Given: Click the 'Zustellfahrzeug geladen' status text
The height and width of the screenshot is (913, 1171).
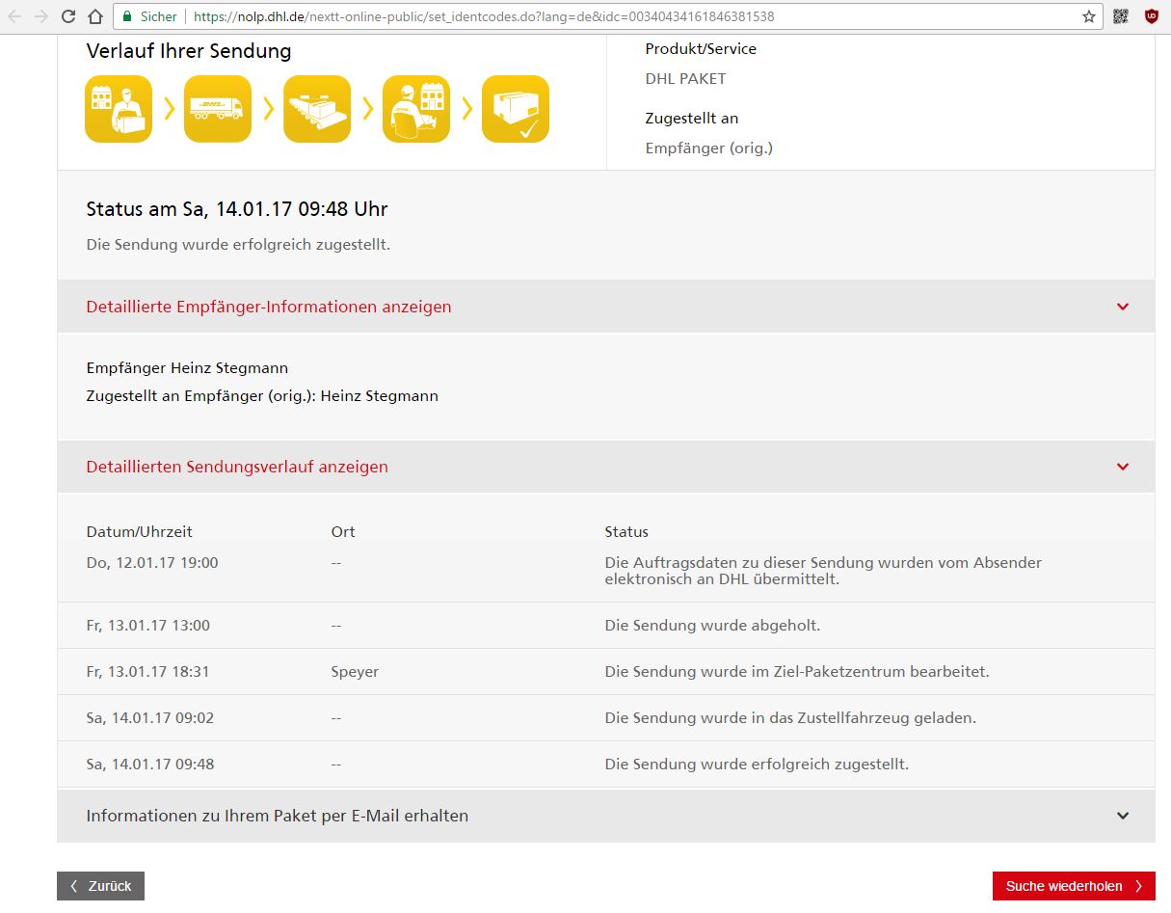Looking at the screenshot, I should 790,718.
